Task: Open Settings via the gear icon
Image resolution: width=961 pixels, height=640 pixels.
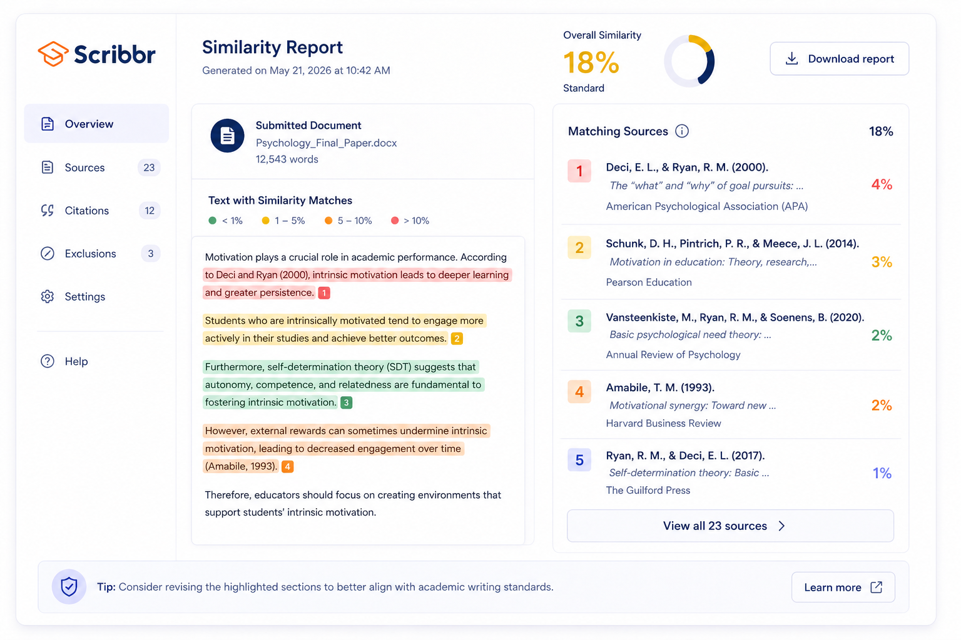Action: (48, 296)
